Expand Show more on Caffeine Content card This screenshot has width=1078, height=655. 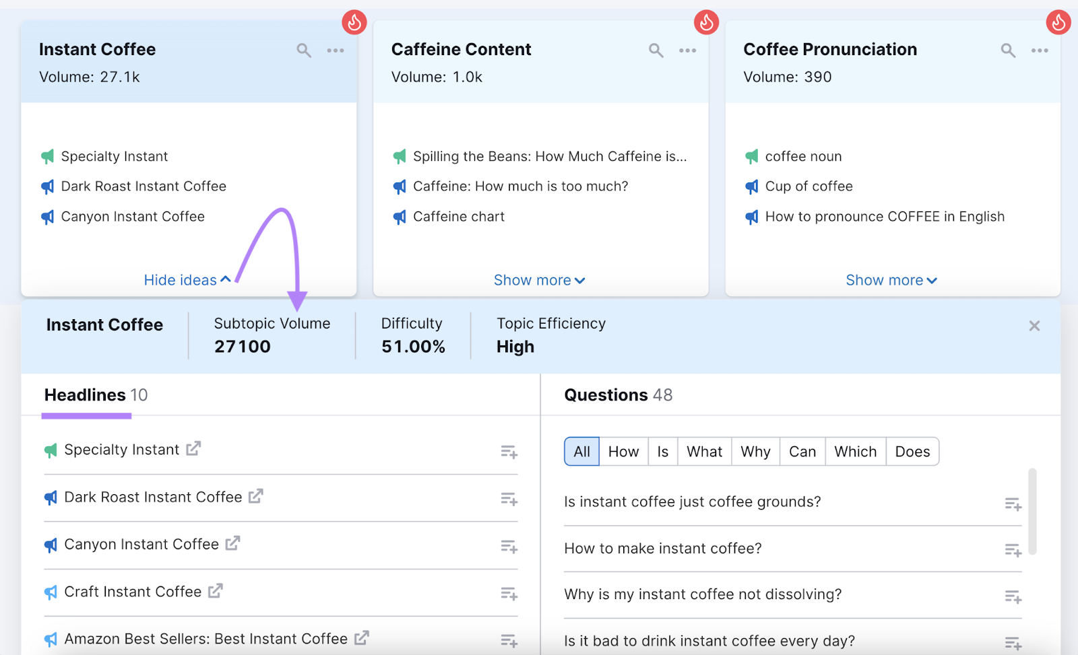[539, 280]
